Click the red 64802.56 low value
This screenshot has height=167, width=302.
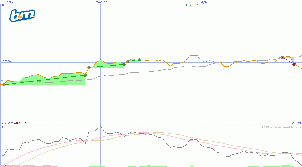coord(20,123)
